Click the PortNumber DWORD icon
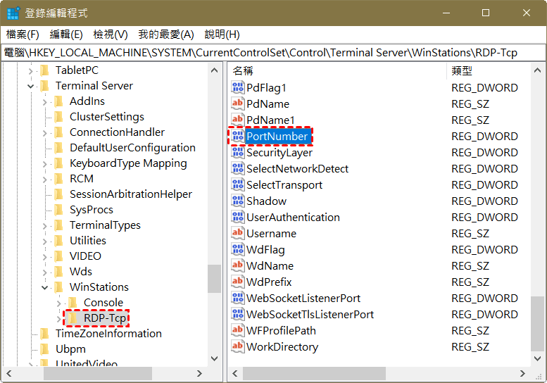 coord(237,136)
